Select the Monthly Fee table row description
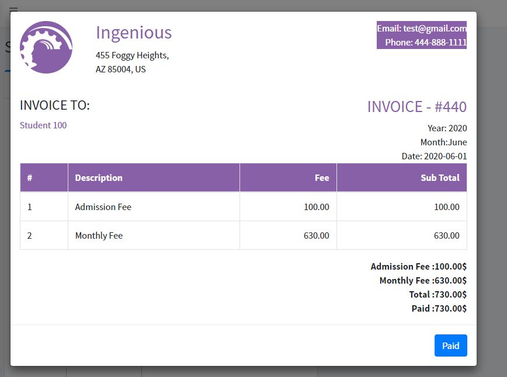 point(99,236)
